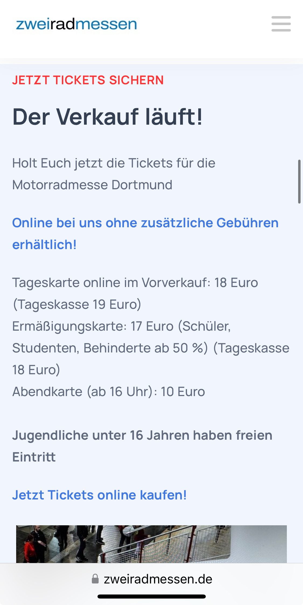Click the '(Tageskasse 19 Euro)' text

tap(77, 305)
